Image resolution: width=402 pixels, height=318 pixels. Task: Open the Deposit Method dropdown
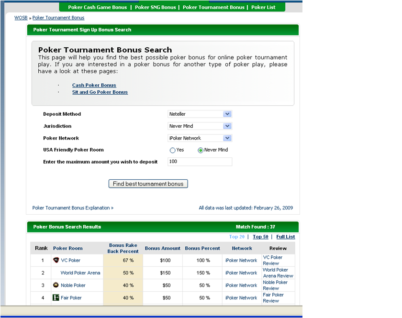pos(200,114)
